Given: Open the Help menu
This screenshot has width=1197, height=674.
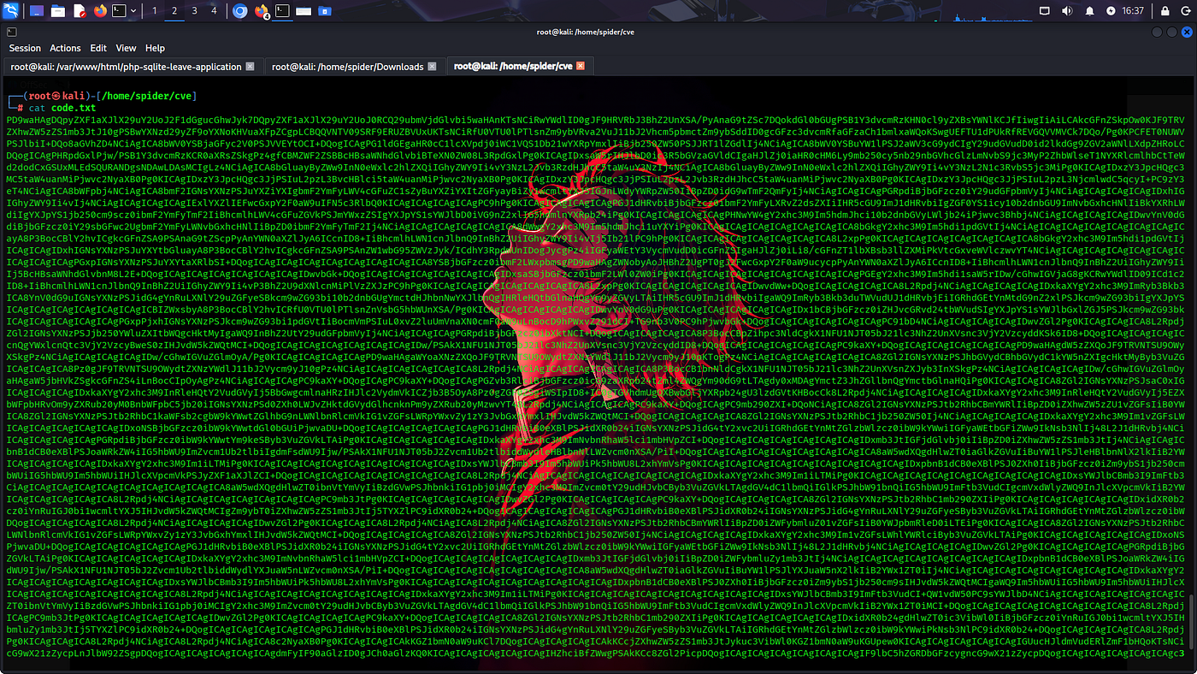Looking at the screenshot, I should 155,48.
